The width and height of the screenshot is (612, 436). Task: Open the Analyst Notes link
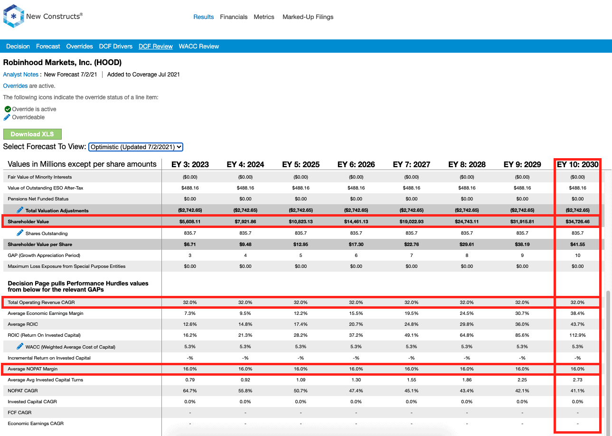pyautogui.click(x=21, y=74)
